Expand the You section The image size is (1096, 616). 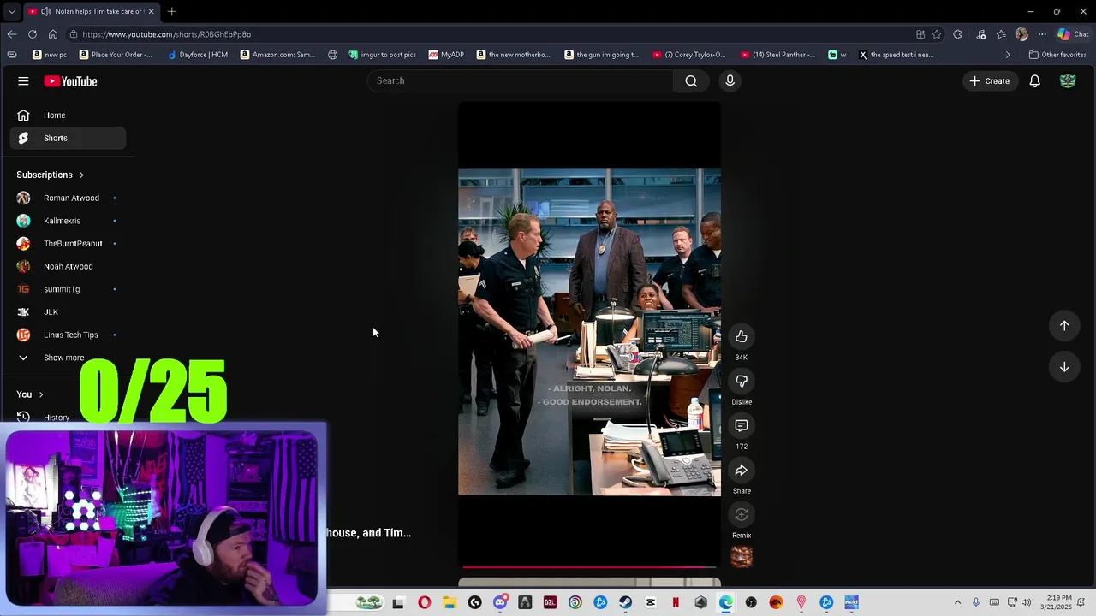coord(30,394)
